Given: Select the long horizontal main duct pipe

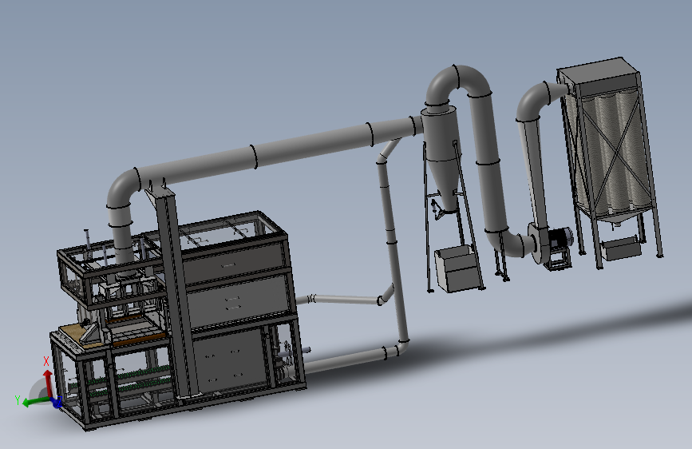Looking at the screenshot, I should (278, 153).
